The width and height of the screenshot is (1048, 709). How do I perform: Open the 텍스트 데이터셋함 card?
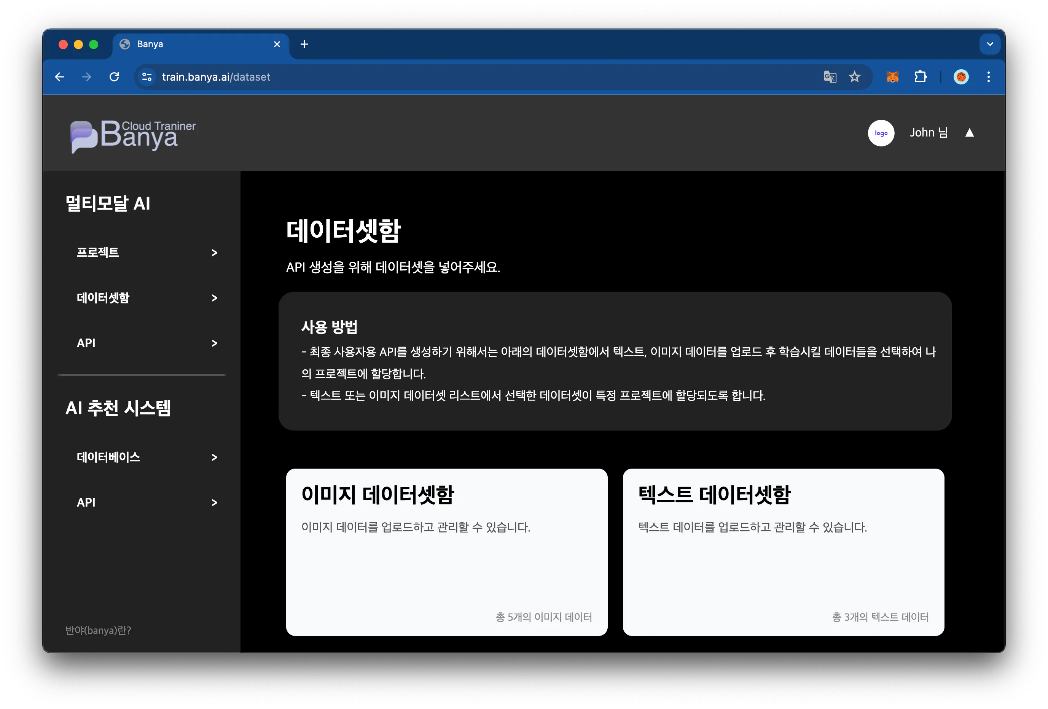[783, 552]
